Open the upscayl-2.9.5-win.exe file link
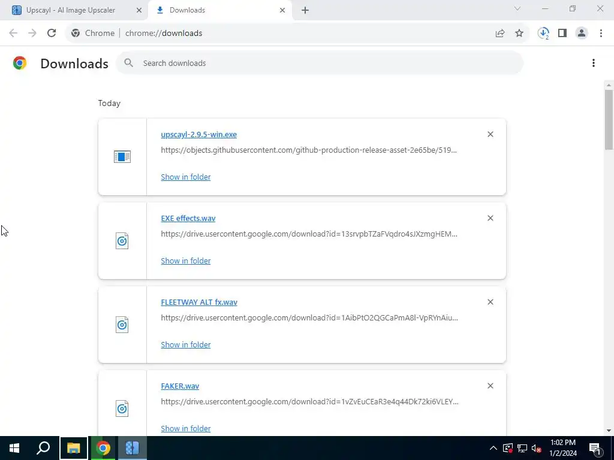 [x=198, y=134]
